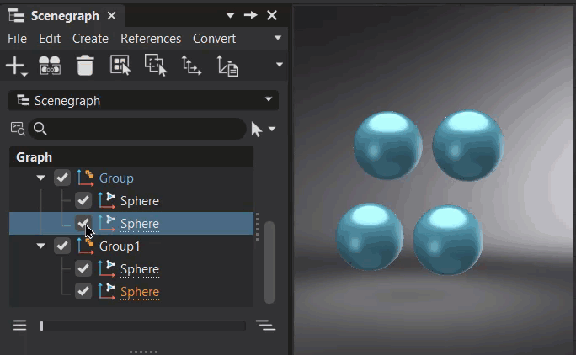576x355 pixels.
Task: Close the Scenegraph tab
Action: (x=112, y=16)
